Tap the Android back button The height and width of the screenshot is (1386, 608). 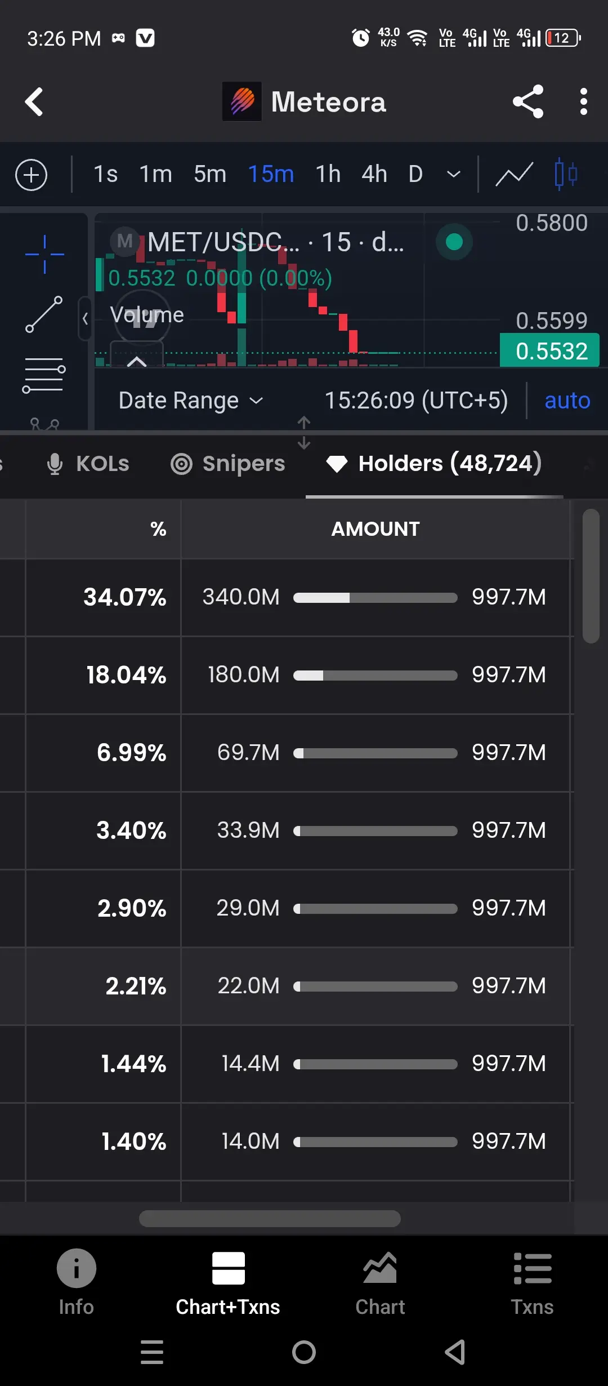pyautogui.click(x=455, y=1352)
